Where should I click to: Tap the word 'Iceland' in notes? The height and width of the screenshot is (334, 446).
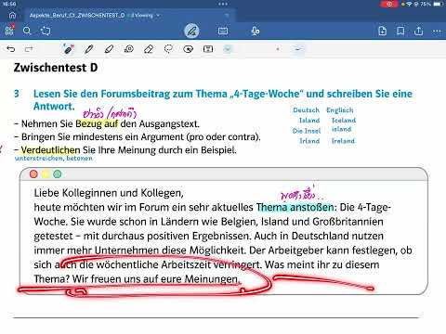click(344, 121)
